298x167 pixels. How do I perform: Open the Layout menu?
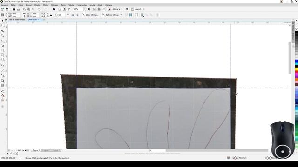[x=28, y=5]
